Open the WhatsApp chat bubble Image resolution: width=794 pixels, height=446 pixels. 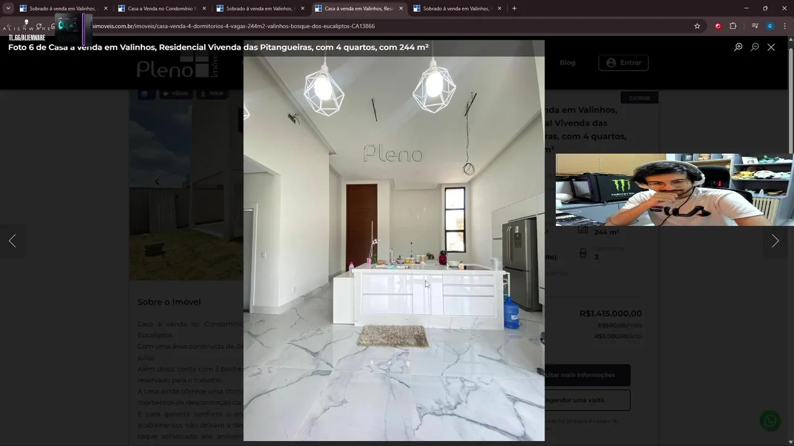[770, 421]
